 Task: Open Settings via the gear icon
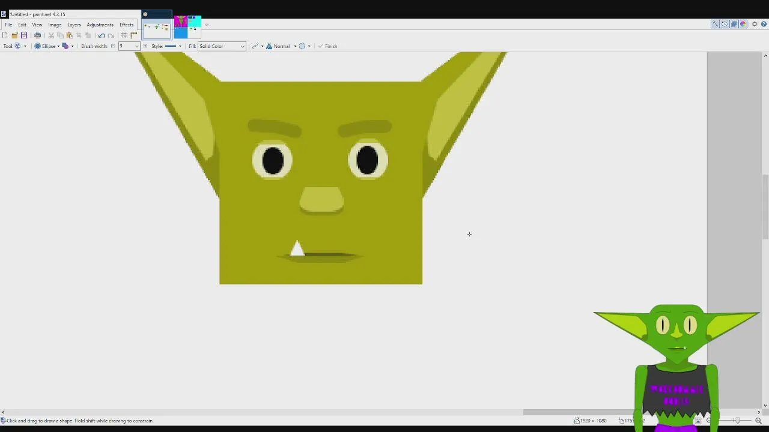pyautogui.click(x=755, y=24)
